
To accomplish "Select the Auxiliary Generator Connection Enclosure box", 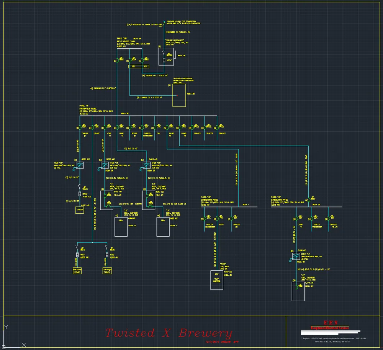I will [x=179, y=95].
